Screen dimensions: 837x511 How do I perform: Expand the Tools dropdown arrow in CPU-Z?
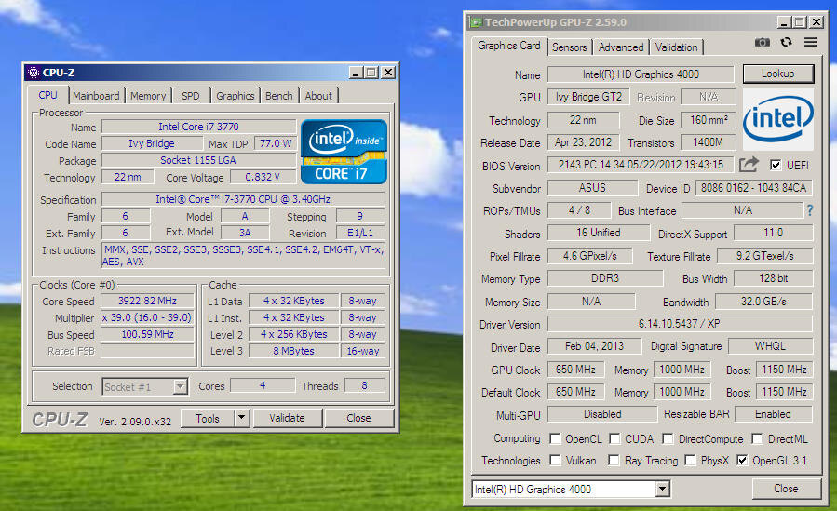[x=242, y=418]
